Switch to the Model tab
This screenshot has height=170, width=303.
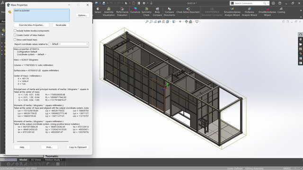click(x=23, y=160)
